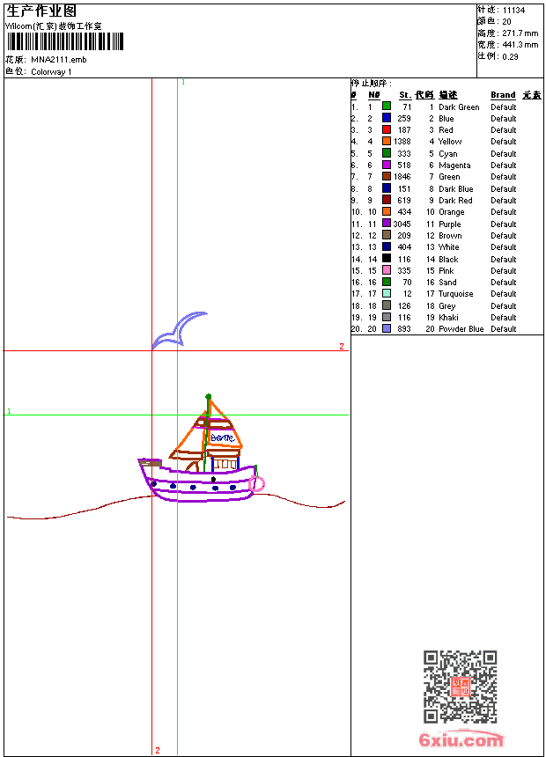Screen dimensions: 546x757
Task: Click the powder blue seagull in the design
Action: 180,330
